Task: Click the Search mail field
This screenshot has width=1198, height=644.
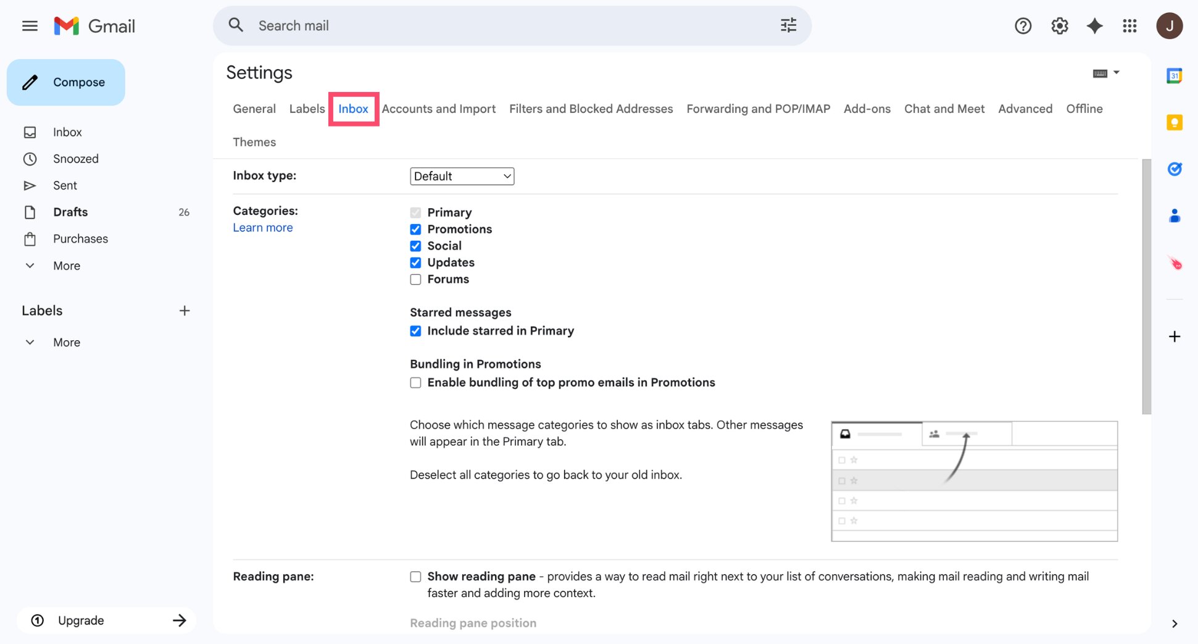Action: [512, 25]
